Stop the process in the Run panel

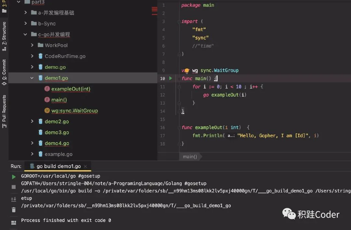coord(14,187)
